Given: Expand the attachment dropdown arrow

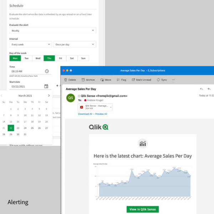Looking at the screenshot, I should 111,107.
